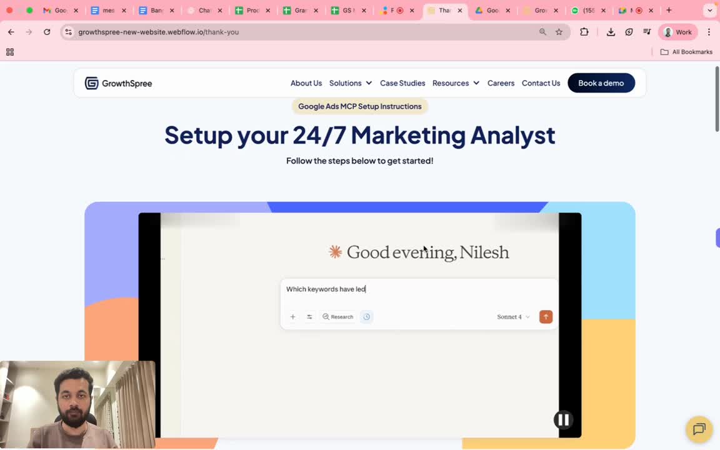This screenshot has height=450, width=720.
Task: Expand the Resources menu
Action: (x=456, y=83)
